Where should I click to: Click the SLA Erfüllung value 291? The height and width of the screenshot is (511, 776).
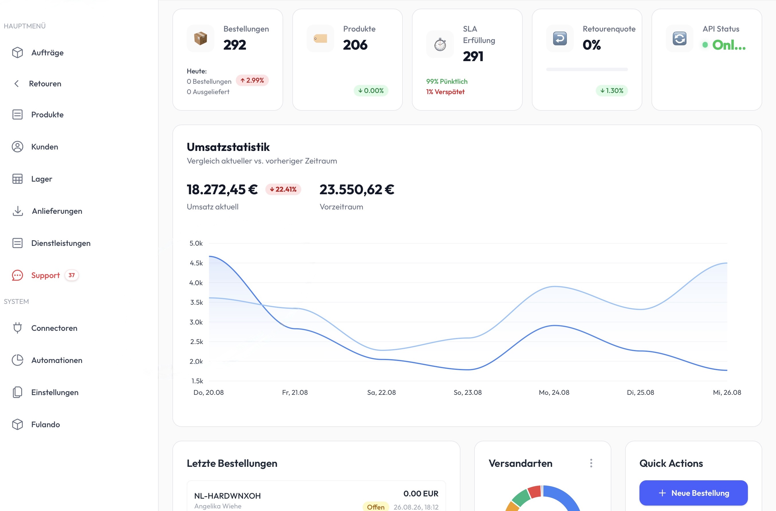(x=473, y=56)
